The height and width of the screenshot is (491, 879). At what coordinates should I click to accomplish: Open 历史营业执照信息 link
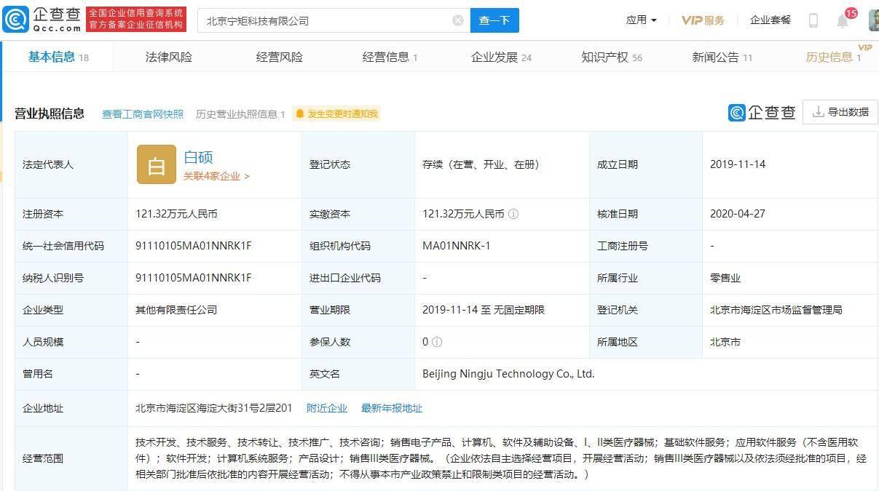240,113
